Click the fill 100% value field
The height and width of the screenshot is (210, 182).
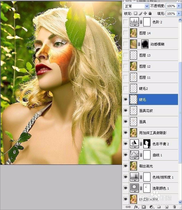171,14
